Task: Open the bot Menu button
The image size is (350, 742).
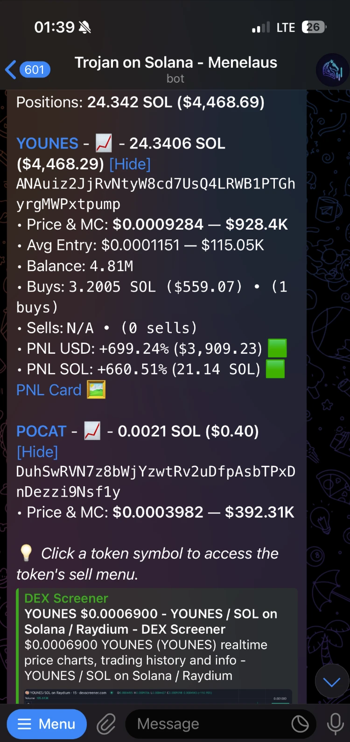Action: tap(47, 724)
